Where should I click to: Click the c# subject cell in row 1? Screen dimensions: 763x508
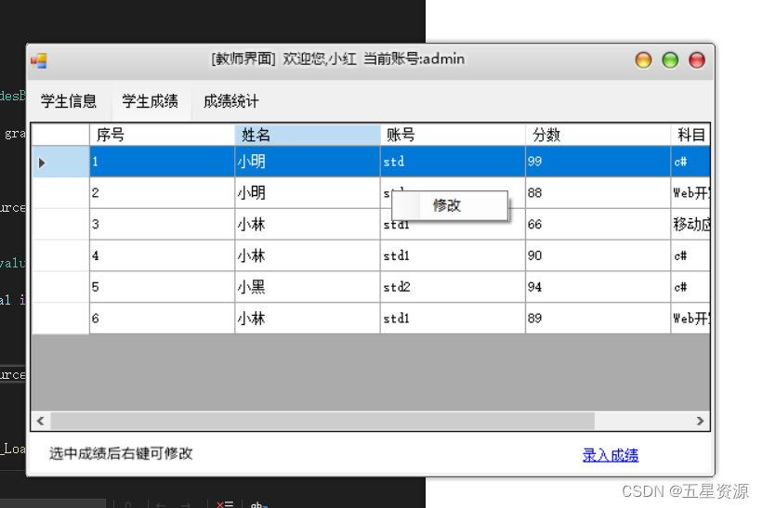coord(691,162)
